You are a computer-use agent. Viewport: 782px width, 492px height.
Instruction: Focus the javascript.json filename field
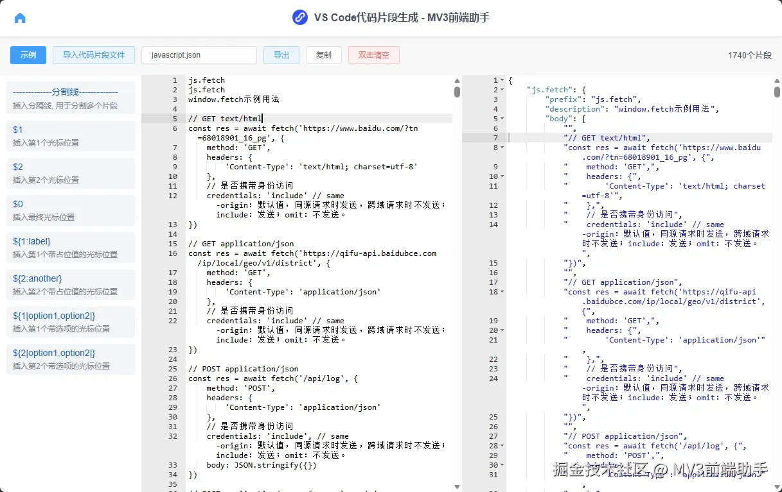pos(199,55)
